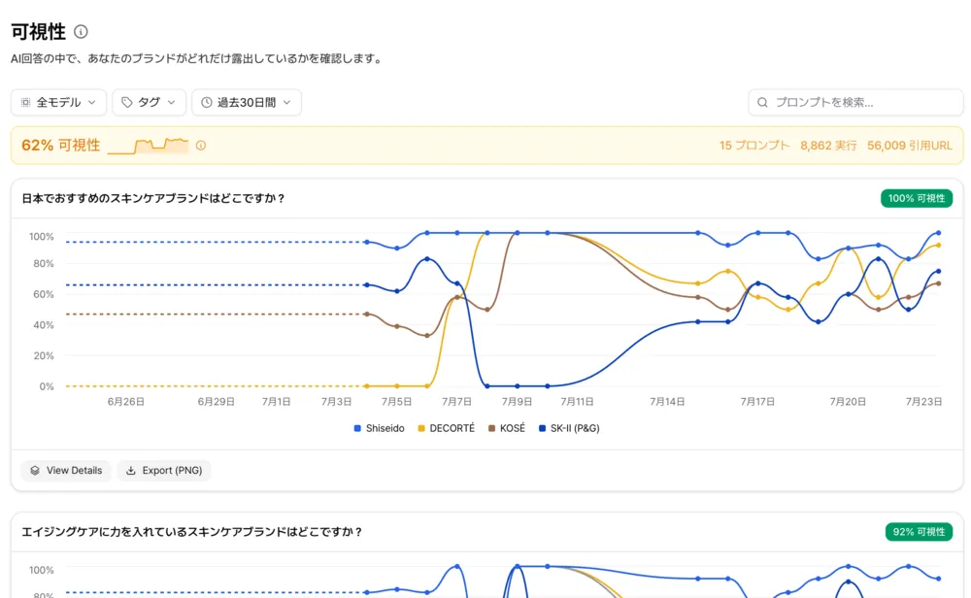971x598 pixels.
Task: Click the 7月1日 x-axis label
Action: 276,402
